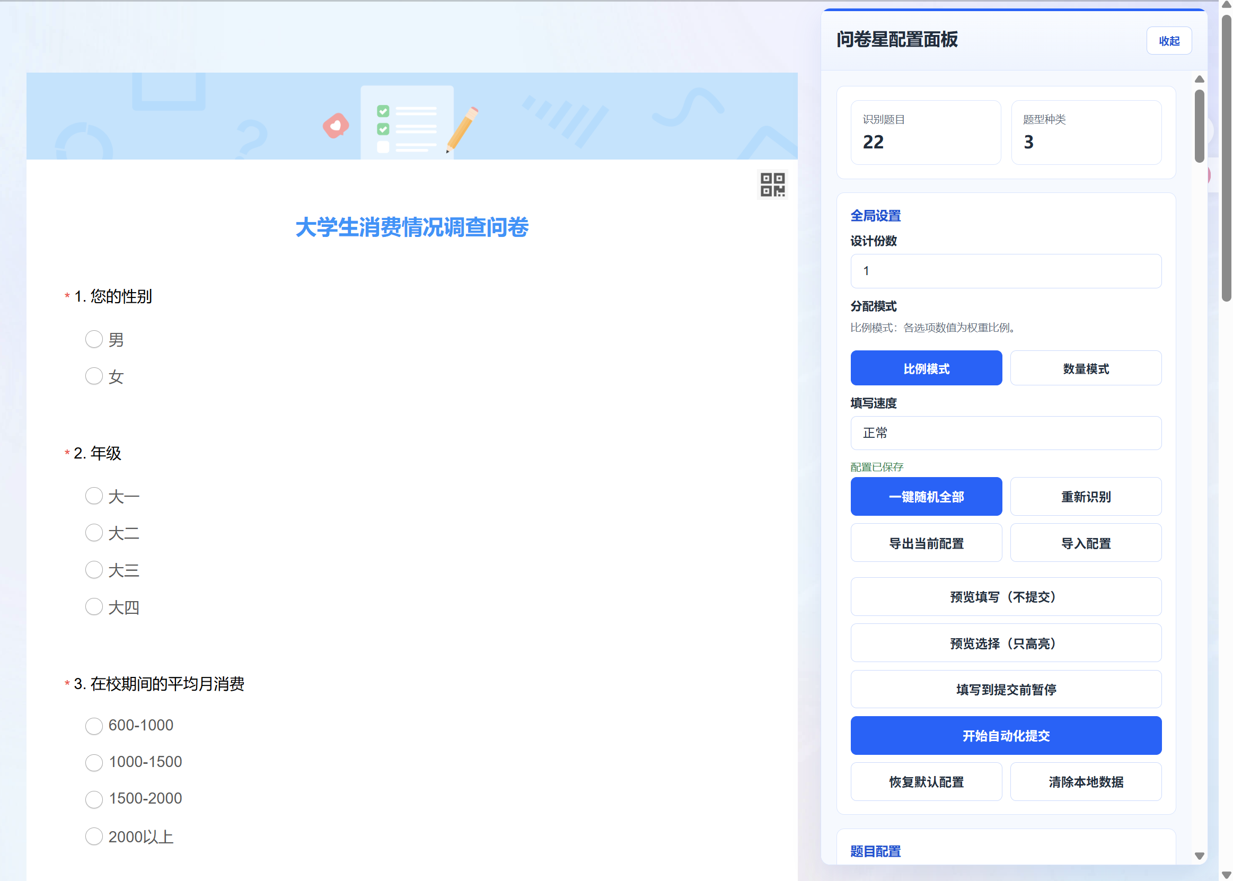Choose 大三 for grade

[x=94, y=570]
